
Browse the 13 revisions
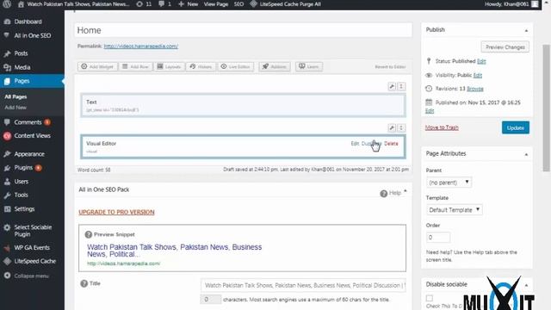pos(475,89)
